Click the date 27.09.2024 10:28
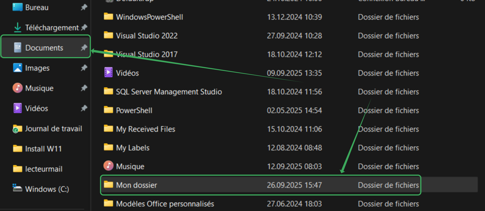Image resolution: width=485 pixels, height=211 pixels. point(294,36)
